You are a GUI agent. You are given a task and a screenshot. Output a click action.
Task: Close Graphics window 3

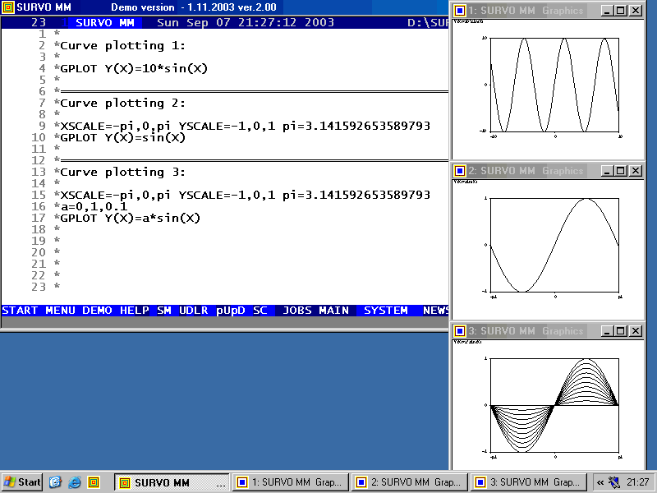click(636, 331)
